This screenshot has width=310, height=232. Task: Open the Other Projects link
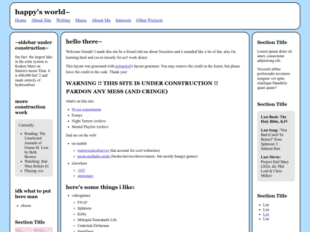[x=149, y=20]
